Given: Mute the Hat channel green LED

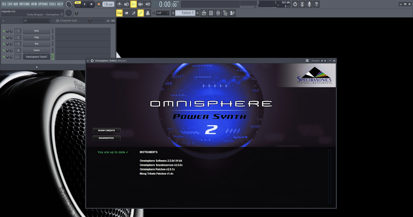Looking at the screenshot, I should click(x=4, y=44).
